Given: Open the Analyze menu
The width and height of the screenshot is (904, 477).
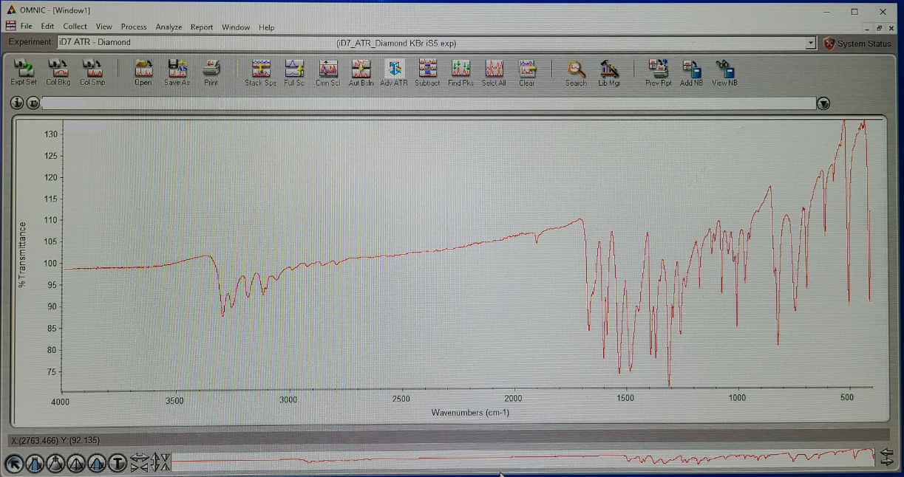Looking at the screenshot, I should (x=169, y=27).
